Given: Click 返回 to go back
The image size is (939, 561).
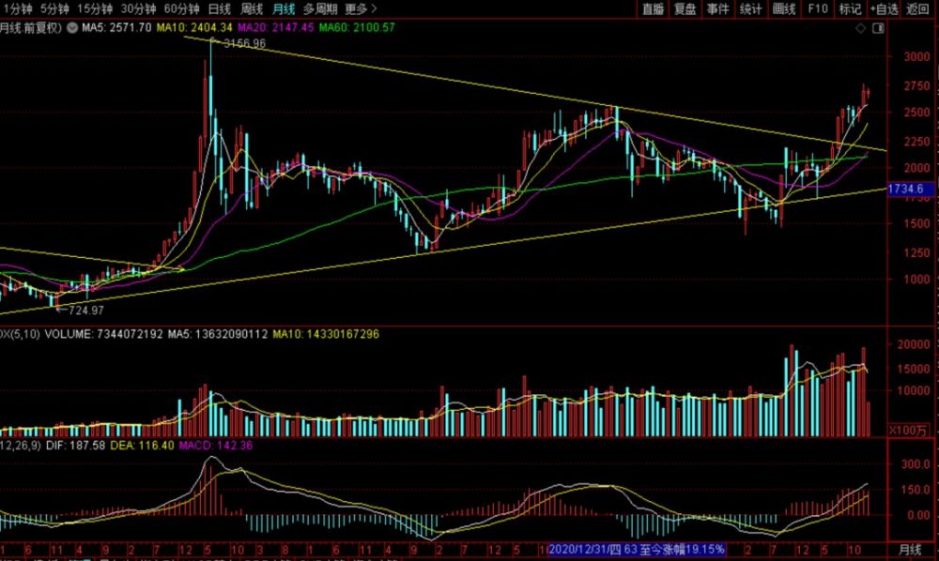Looking at the screenshot, I should click(x=917, y=8).
